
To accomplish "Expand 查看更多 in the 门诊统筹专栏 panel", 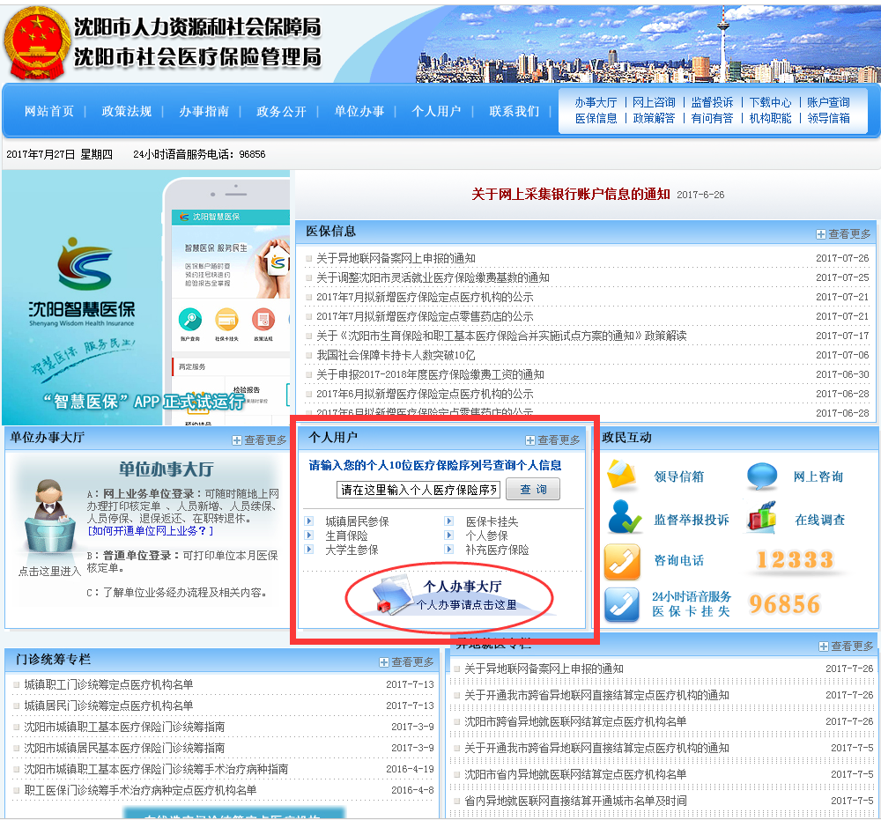I will click(407, 661).
